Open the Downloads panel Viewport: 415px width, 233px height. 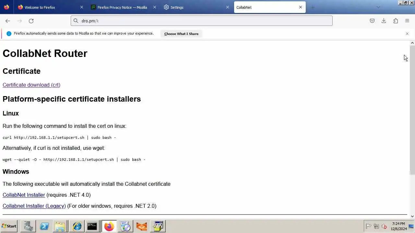point(384,21)
